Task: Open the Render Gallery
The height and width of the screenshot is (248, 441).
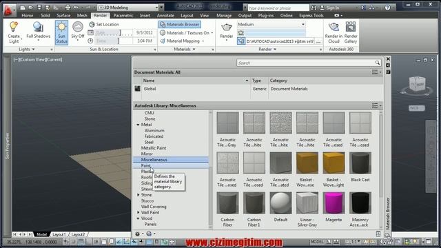Action: pyautogui.click(x=351, y=32)
